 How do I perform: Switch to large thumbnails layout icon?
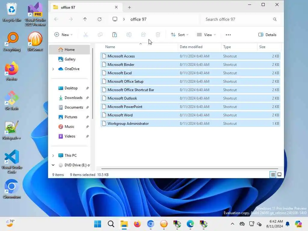279,174
